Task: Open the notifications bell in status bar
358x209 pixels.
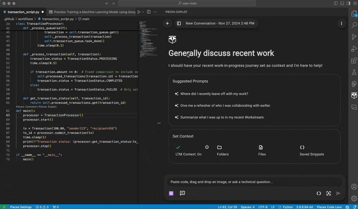Action: [355, 207]
